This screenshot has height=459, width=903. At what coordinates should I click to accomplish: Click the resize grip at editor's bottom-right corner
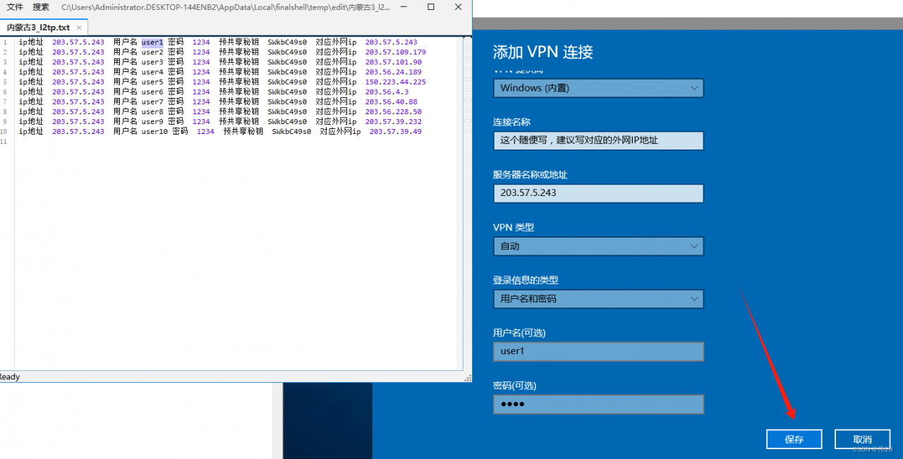coord(467,378)
